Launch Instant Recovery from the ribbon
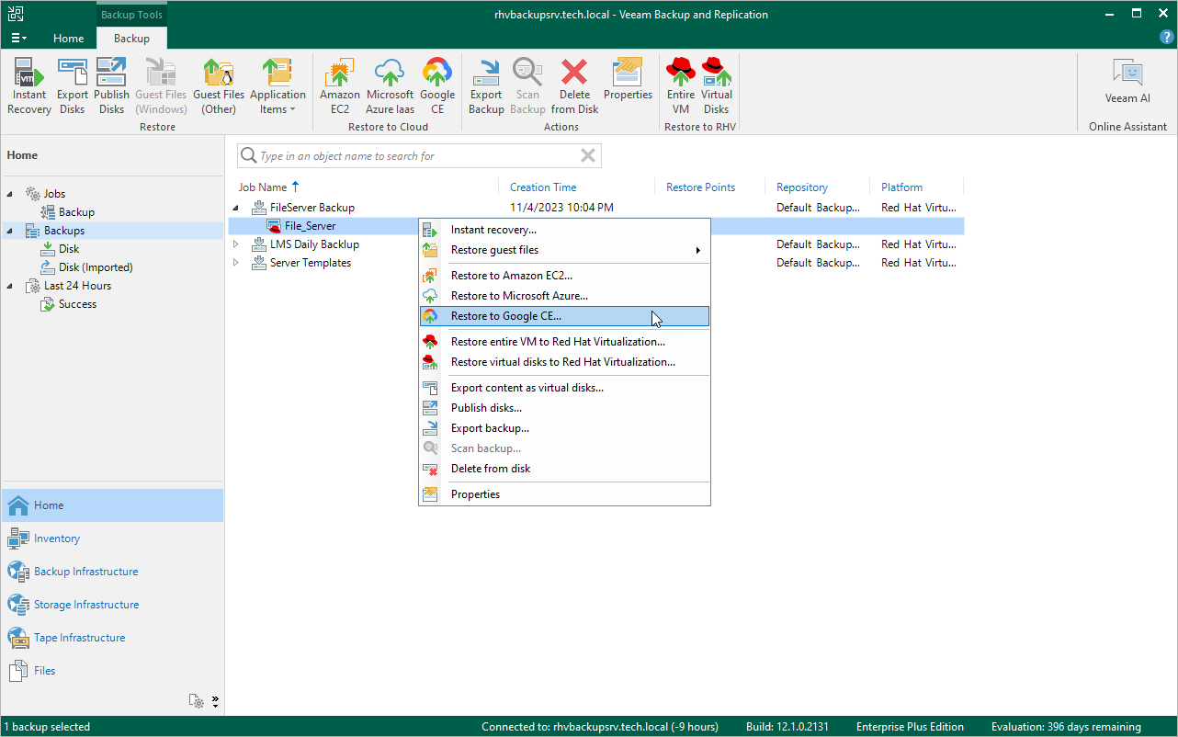1178x737 pixels. coord(29,86)
